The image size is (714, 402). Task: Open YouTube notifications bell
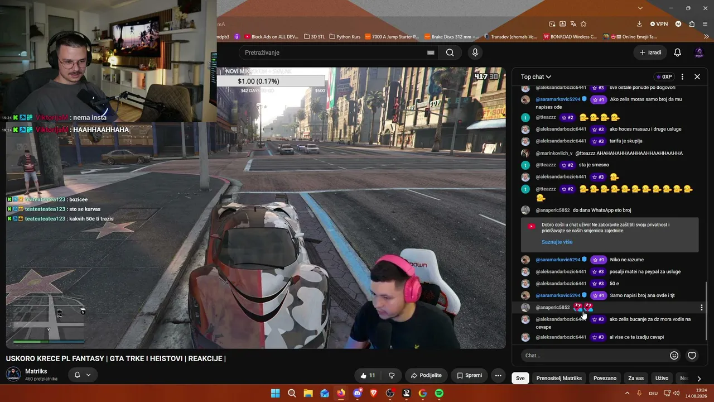click(677, 52)
